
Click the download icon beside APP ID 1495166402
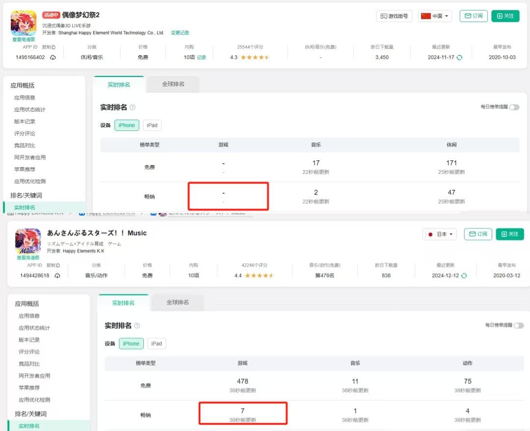coord(53,57)
